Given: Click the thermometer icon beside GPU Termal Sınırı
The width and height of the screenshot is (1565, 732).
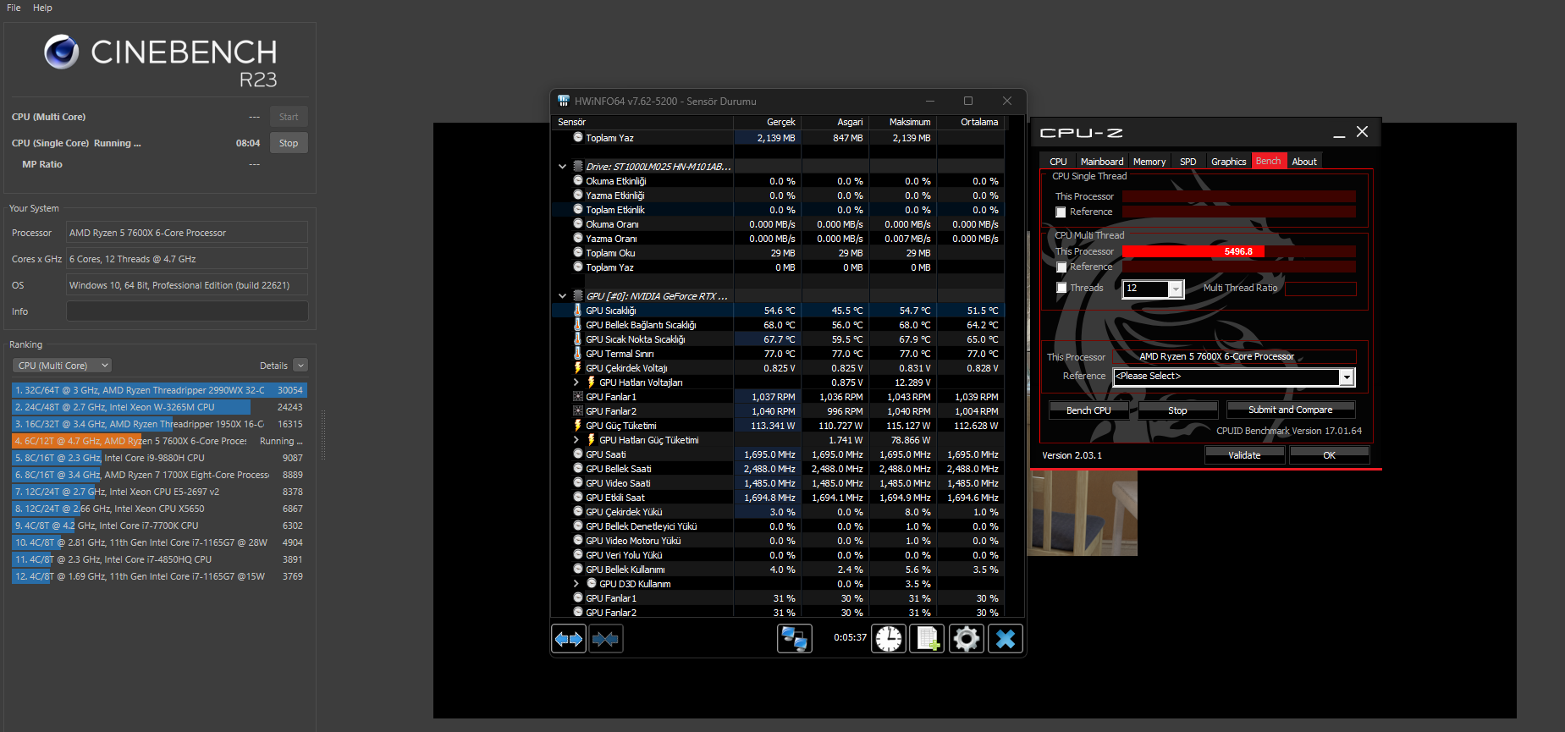Looking at the screenshot, I should pos(578,354).
